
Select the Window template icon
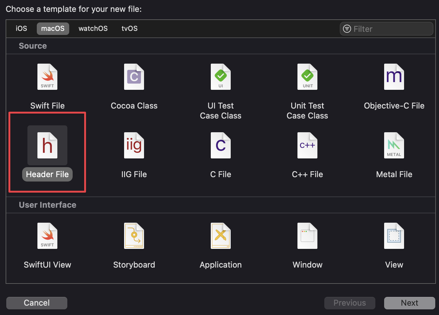[307, 236]
